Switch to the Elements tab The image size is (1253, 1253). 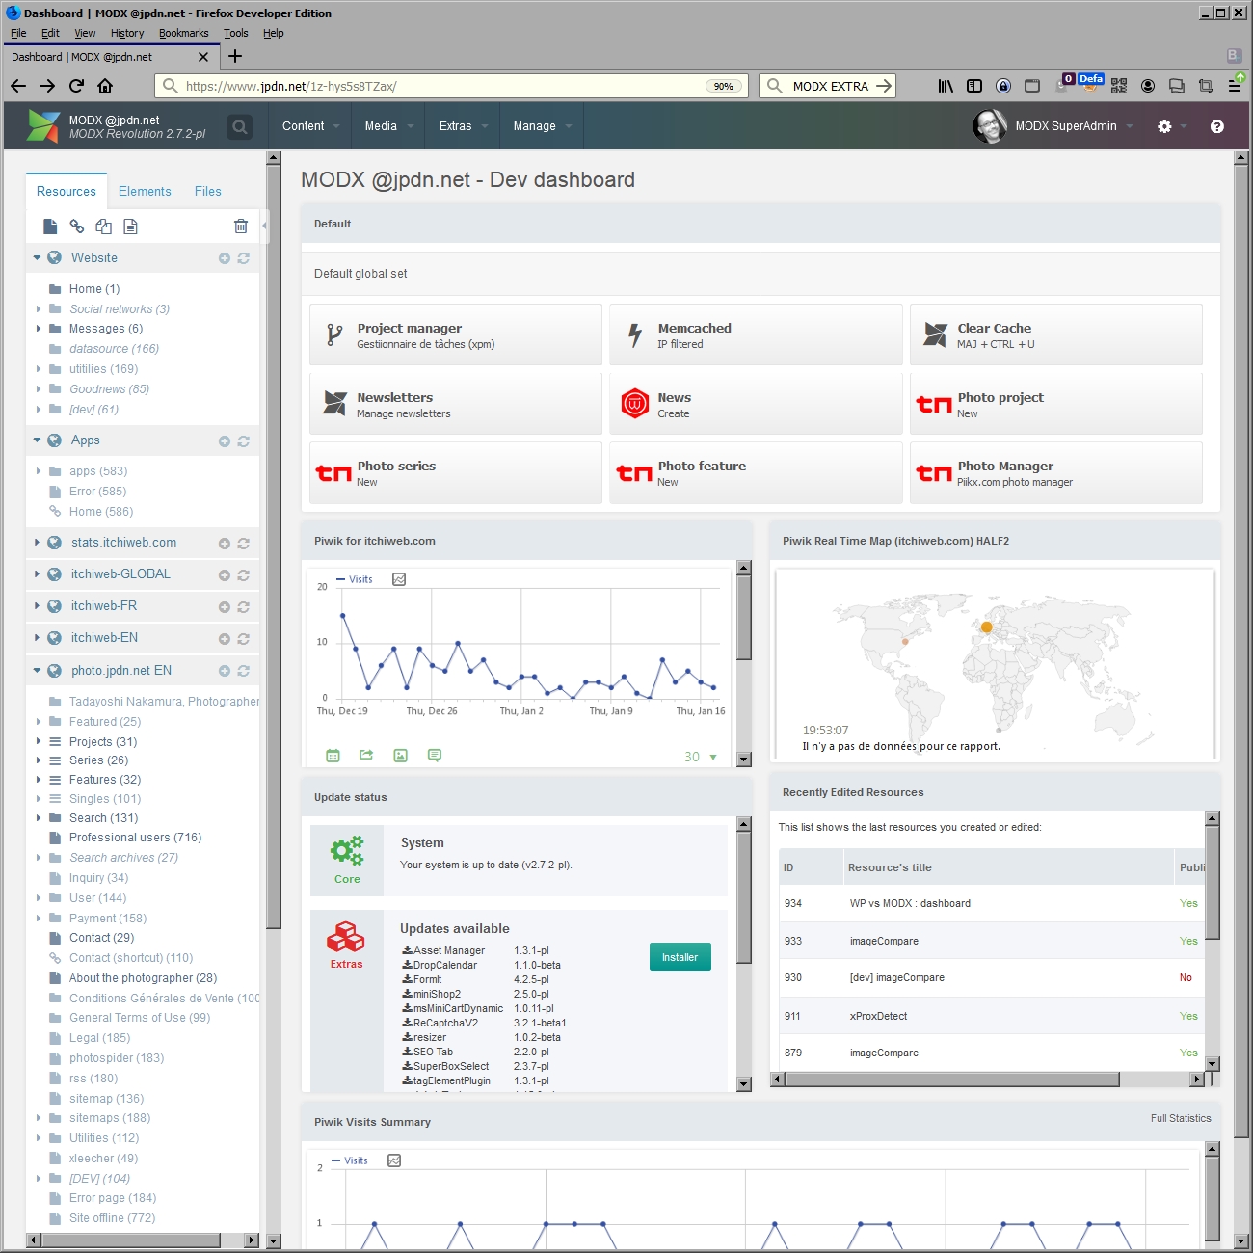pos(145,192)
